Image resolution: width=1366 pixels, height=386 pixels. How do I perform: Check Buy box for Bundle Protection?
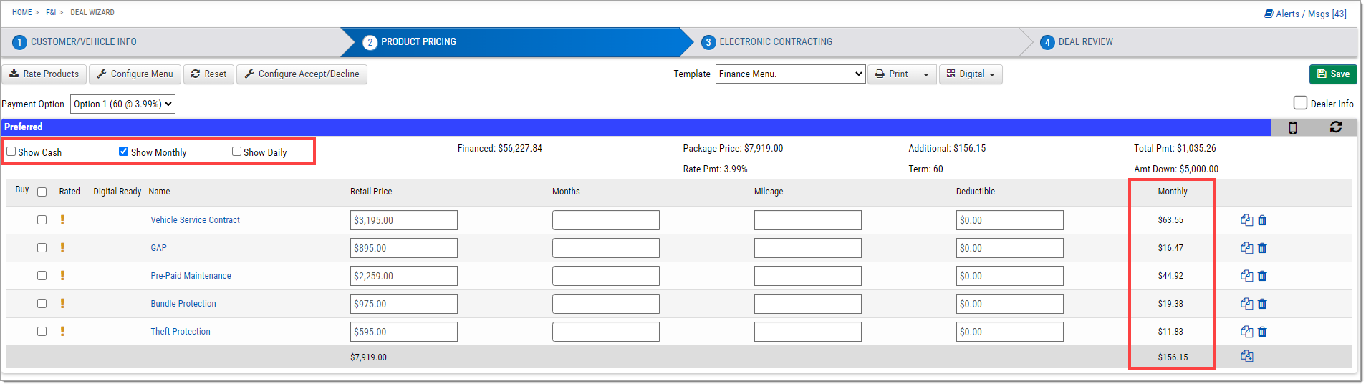pyautogui.click(x=42, y=304)
